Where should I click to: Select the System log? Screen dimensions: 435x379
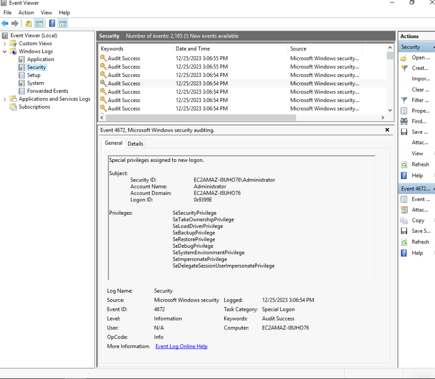tap(33, 83)
